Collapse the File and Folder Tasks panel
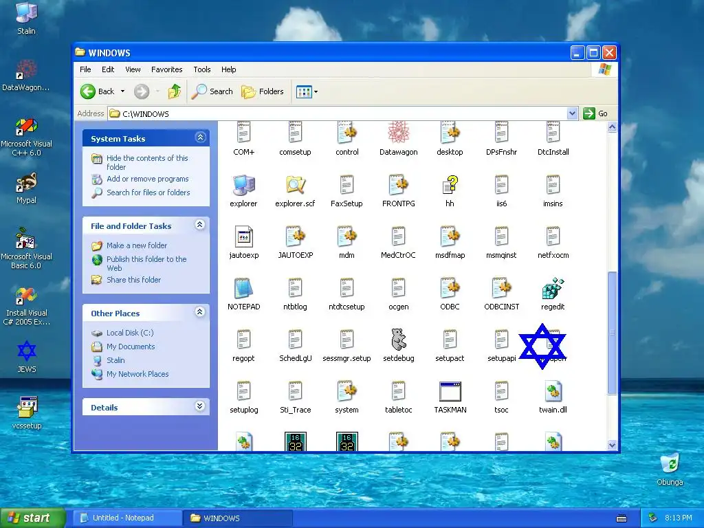704x528 pixels. click(200, 225)
